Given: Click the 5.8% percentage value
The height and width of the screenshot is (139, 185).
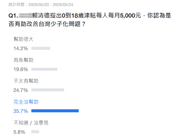Looking at the screenshot, I should (x=19, y=132).
